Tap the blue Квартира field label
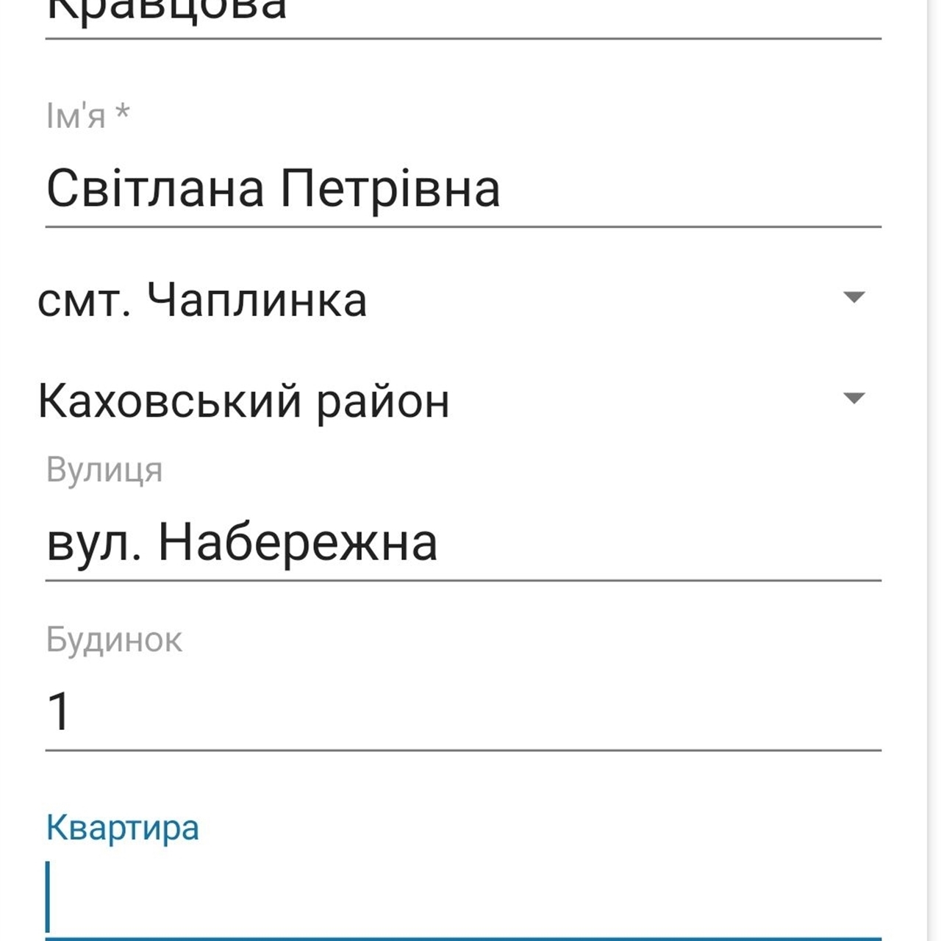 [x=123, y=828]
